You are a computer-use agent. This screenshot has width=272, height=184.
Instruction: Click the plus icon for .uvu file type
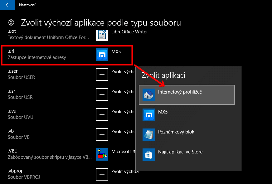tap(102, 114)
